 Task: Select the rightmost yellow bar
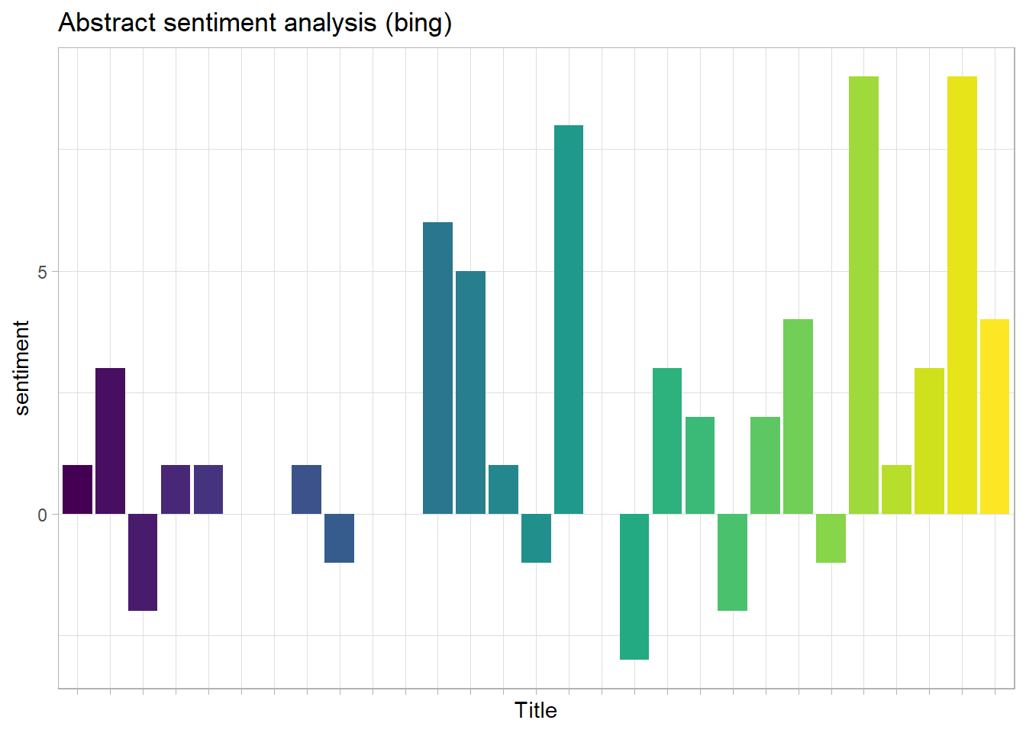pos(995,416)
